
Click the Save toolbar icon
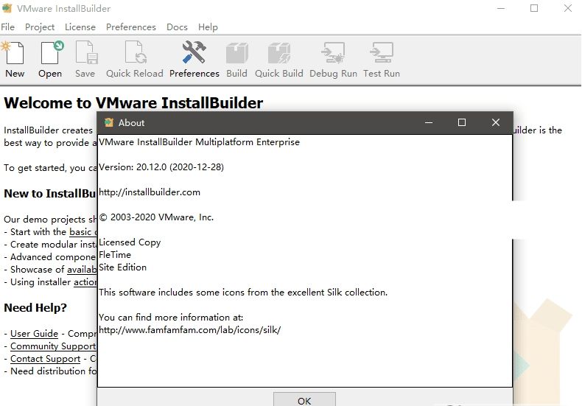tap(85, 53)
